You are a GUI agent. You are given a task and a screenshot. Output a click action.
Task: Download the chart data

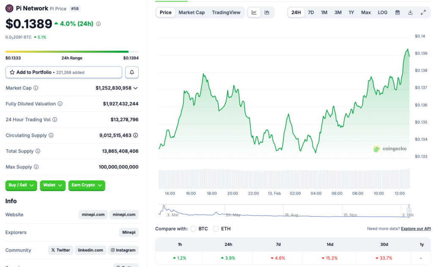coord(410,12)
